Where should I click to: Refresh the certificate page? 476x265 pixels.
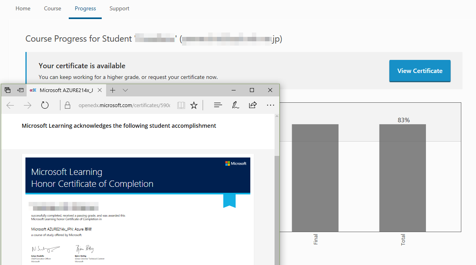click(45, 105)
